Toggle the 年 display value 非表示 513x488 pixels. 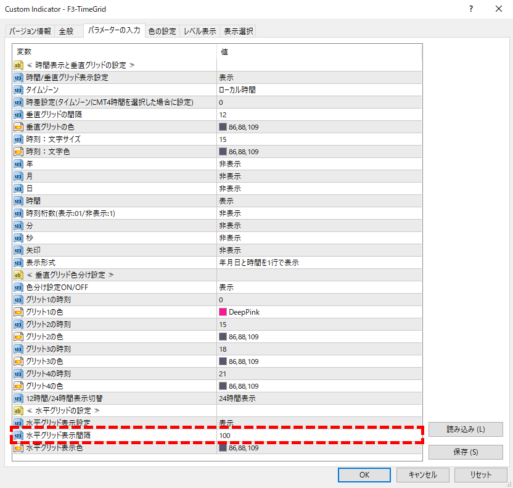click(x=229, y=164)
